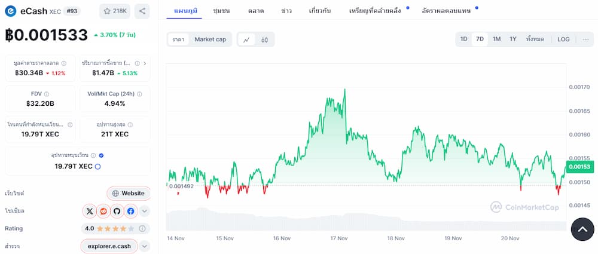The width and height of the screenshot is (598, 254).
Task: Click info icon beside FDV
Action: coord(46,94)
